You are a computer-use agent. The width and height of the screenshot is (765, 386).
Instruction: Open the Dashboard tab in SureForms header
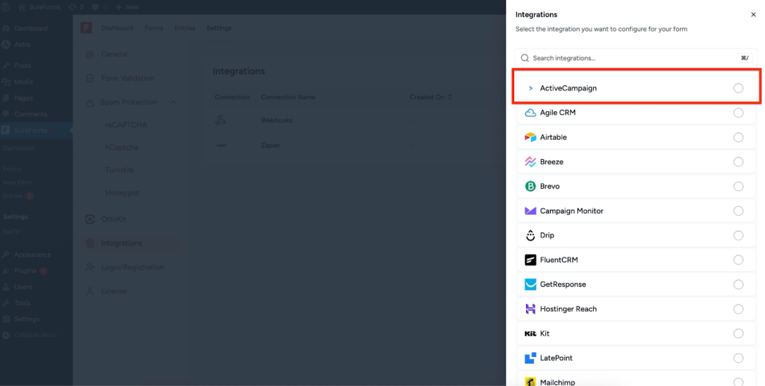click(x=117, y=28)
